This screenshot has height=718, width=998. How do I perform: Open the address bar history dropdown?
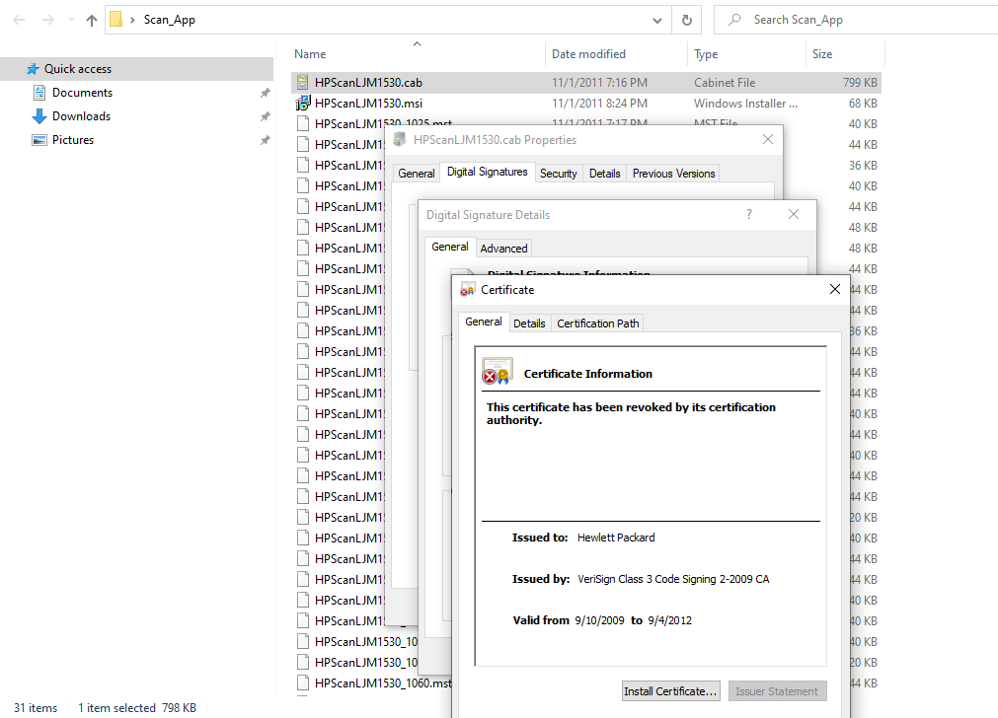[655, 19]
